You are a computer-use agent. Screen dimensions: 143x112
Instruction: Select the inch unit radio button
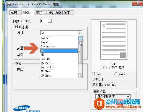click(116, 74)
